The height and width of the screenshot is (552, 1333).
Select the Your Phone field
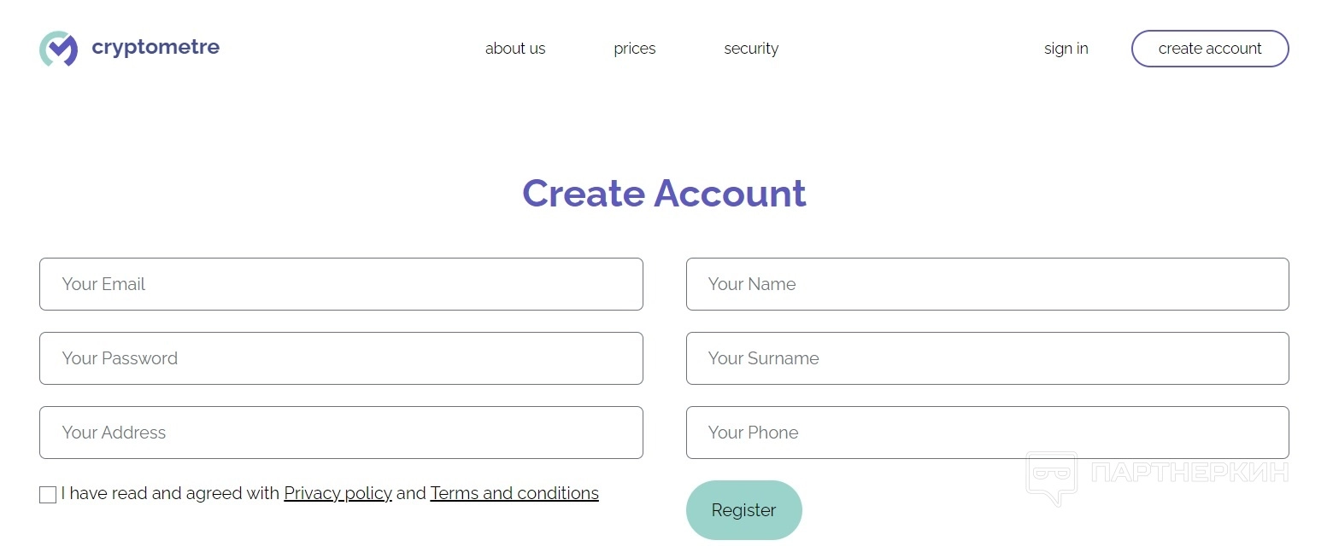987,433
